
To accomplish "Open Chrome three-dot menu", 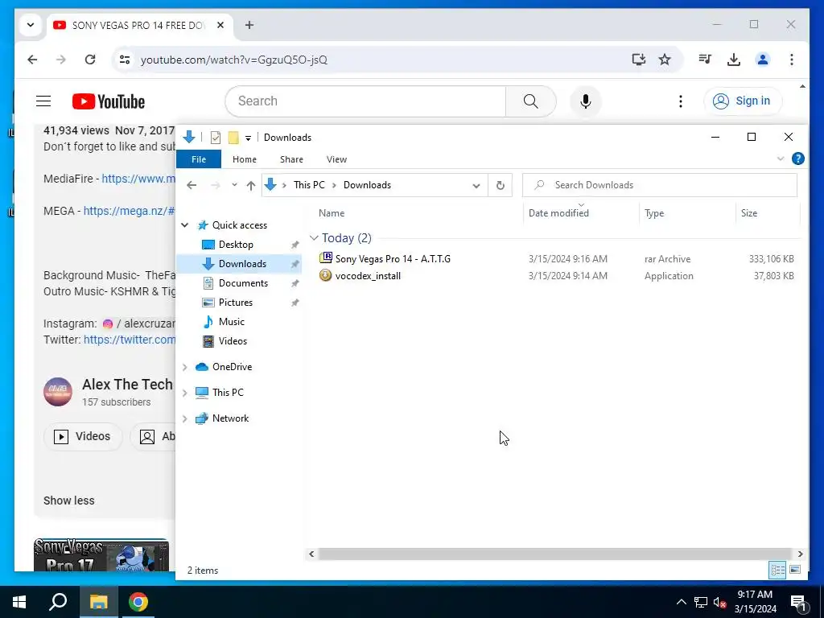I will tap(792, 60).
